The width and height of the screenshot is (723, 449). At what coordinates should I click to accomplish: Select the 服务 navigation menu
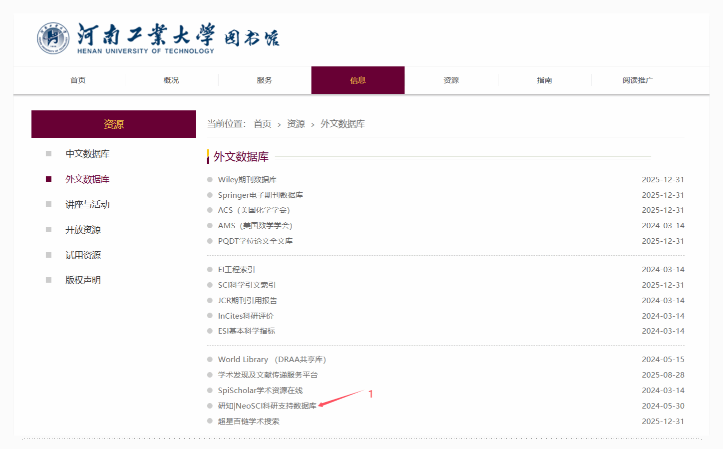(265, 80)
